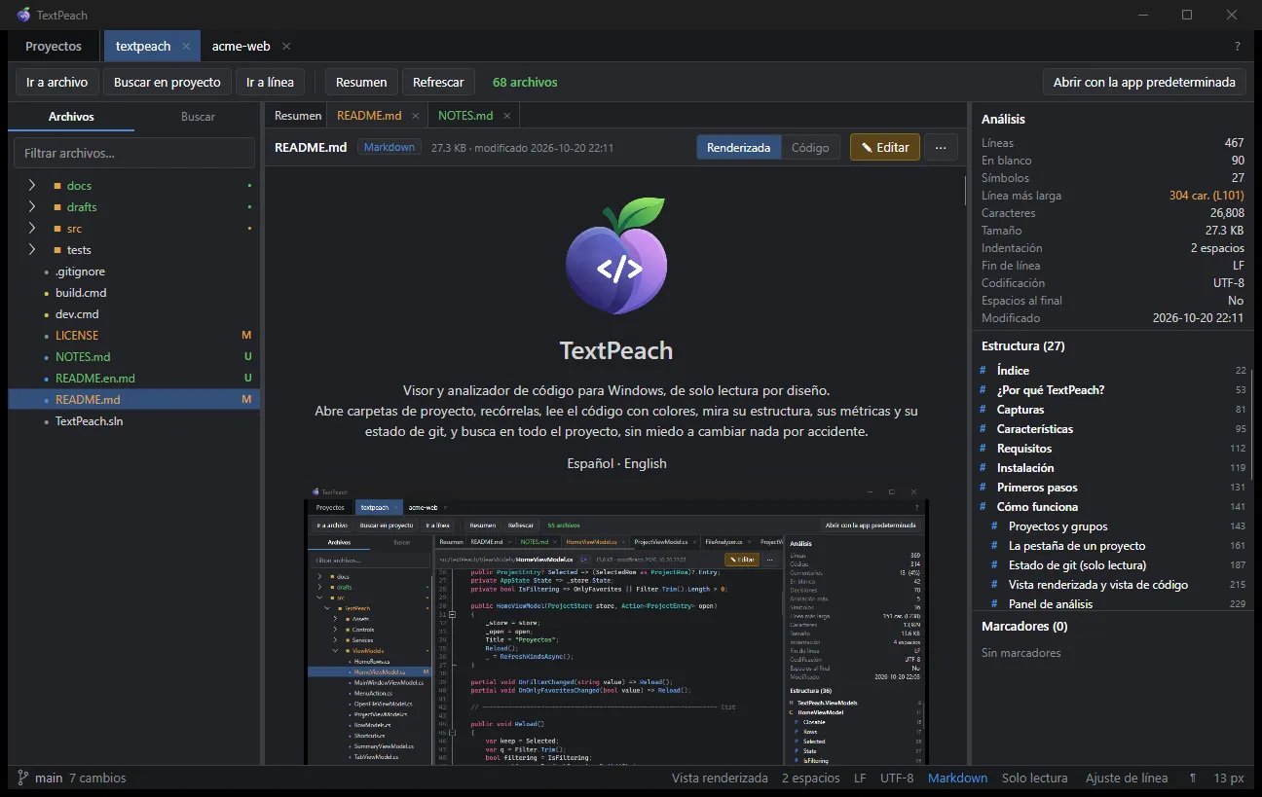Click the drafts folder icon
This screenshot has height=797, width=1262.
[x=57, y=207]
